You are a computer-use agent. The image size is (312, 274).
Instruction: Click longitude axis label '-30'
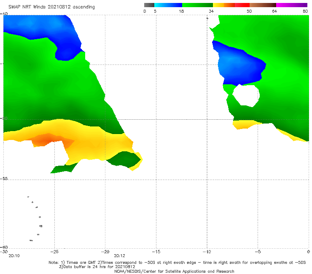coord(4,252)
